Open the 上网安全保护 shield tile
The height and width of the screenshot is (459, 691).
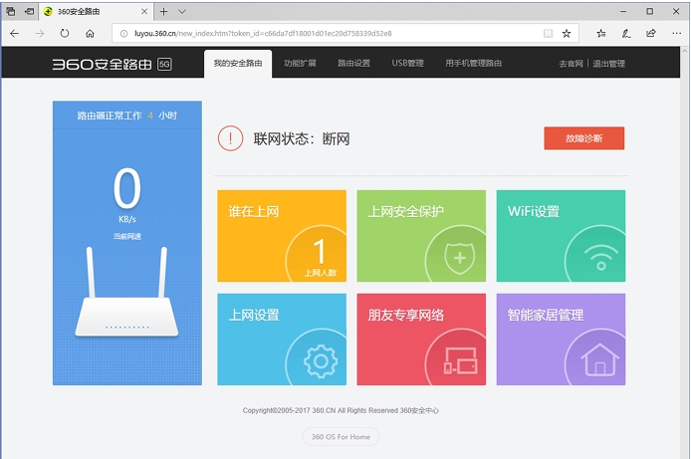[421, 236]
